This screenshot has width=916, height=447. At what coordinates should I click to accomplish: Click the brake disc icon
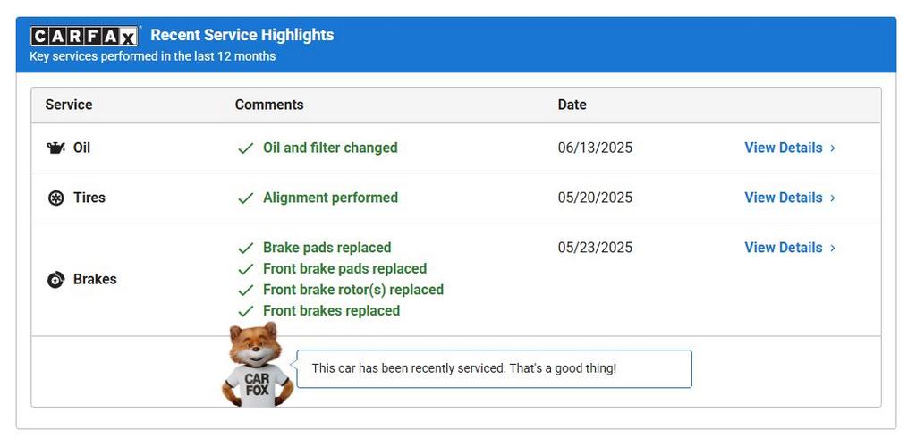pyautogui.click(x=55, y=280)
